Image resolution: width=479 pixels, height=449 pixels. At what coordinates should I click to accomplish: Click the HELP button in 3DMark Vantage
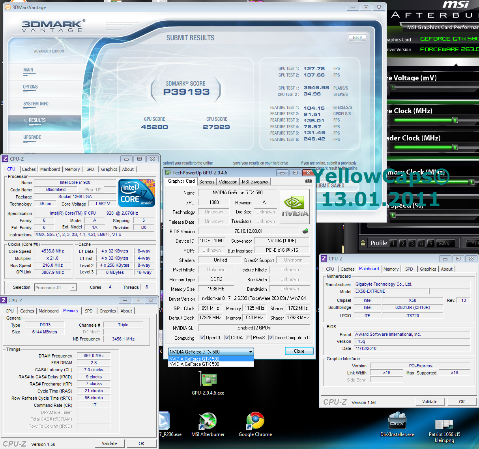pos(357,38)
